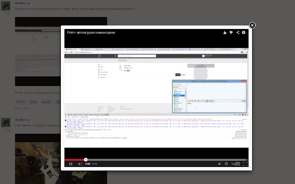Click the center of the playing video frame
Image resolution: width=295 pixels, height=184 pixels.
[x=156, y=98]
